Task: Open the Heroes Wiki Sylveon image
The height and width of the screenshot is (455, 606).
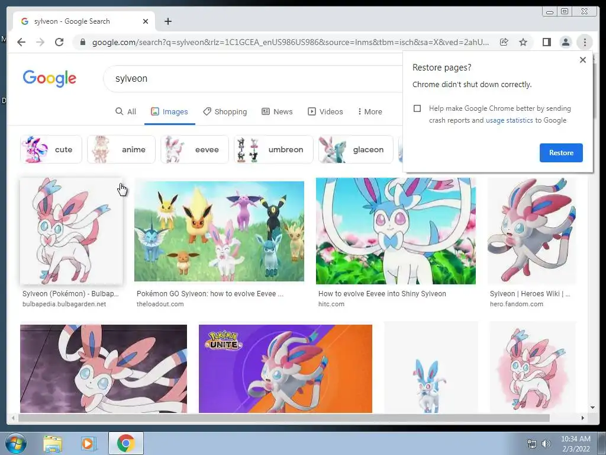Action: [532, 231]
